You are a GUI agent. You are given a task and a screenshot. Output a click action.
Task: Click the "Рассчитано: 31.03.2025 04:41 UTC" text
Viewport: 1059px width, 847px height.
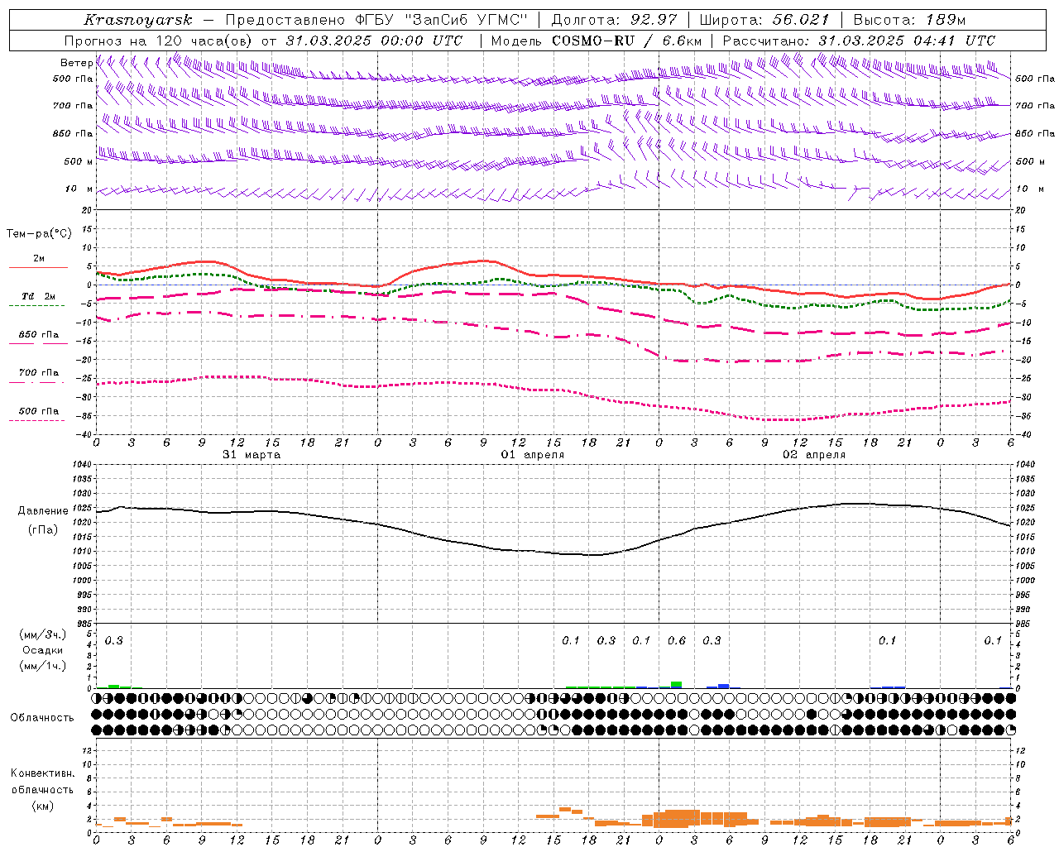[x=859, y=41]
